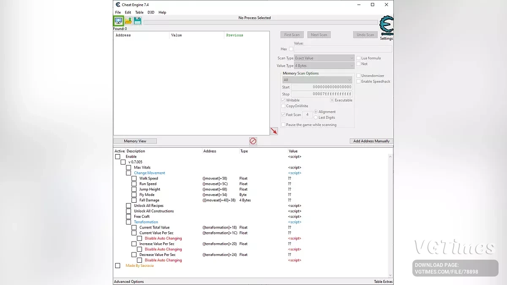Click the First Scan button
This screenshot has height=285, width=507.
click(292, 35)
